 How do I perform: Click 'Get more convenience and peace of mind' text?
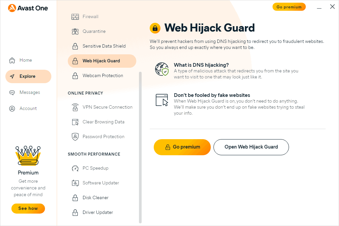coord(28,188)
